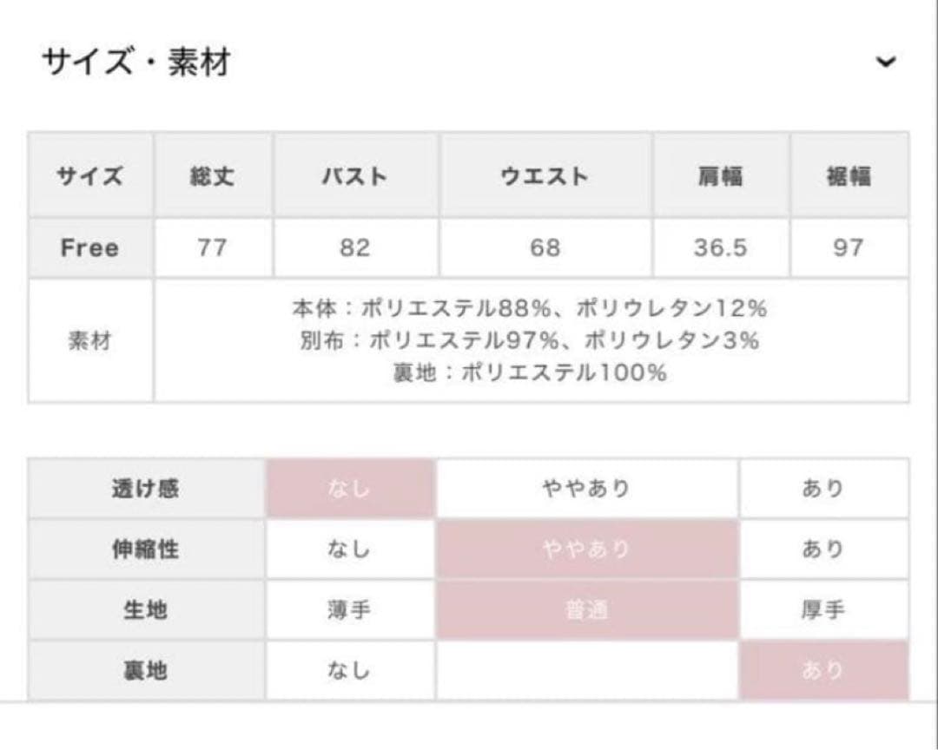Click 厚手 option in 生地 row

tap(822, 610)
